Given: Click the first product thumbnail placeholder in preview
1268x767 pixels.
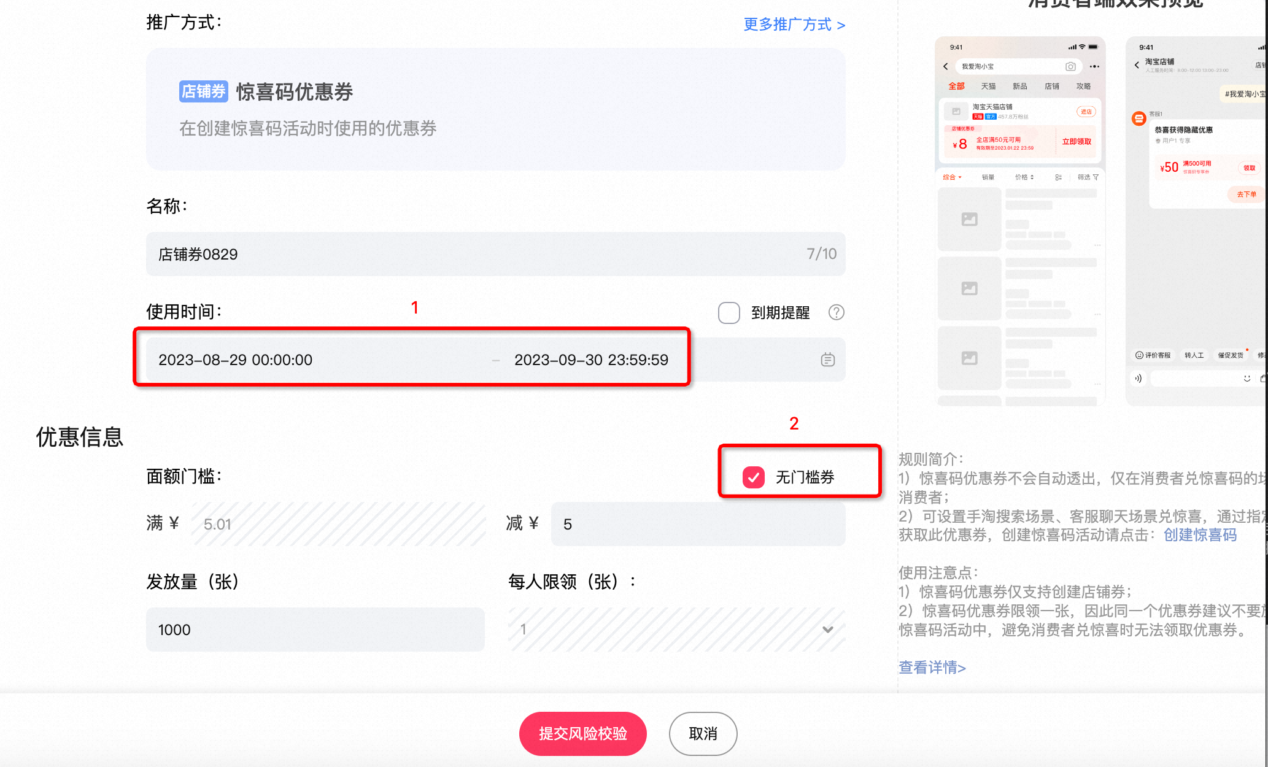Looking at the screenshot, I should click(969, 219).
